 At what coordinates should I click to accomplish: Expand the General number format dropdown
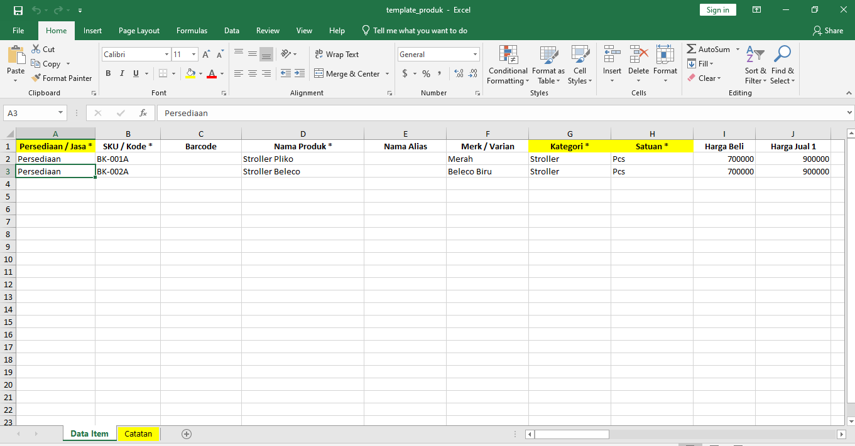(475, 55)
